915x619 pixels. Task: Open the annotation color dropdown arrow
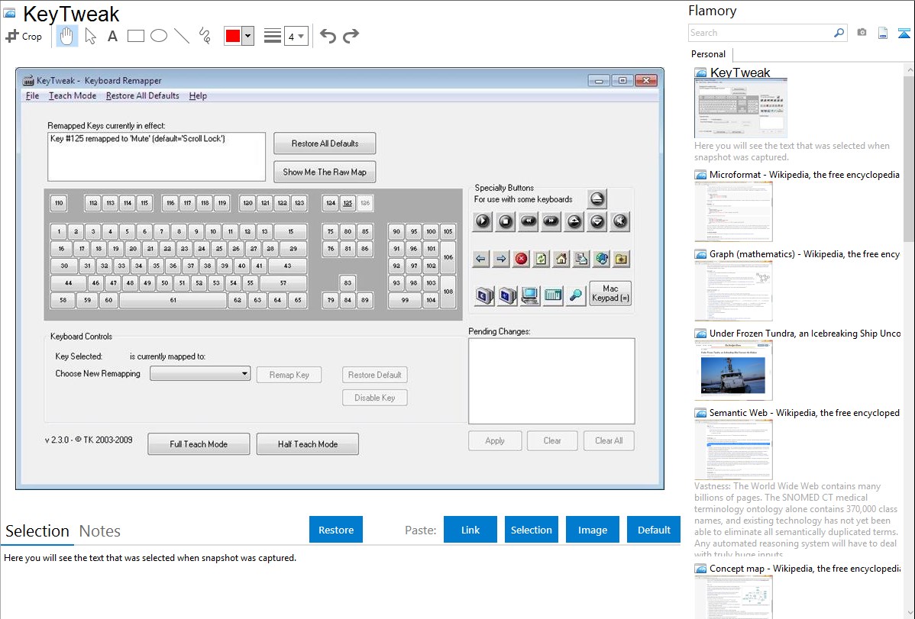[248, 36]
